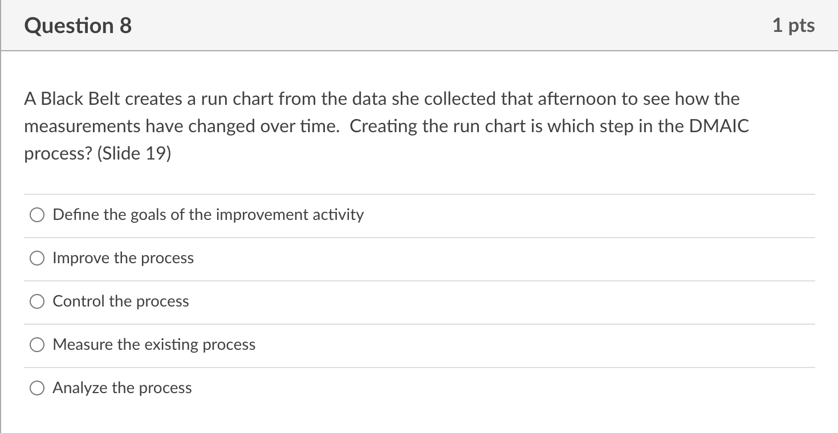Select the radio button for Define the goals
The height and width of the screenshot is (433, 838).
point(37,215)
